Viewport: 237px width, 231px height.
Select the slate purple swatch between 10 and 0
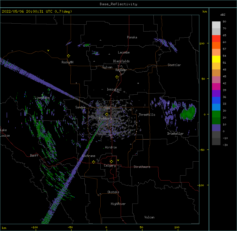[x=216, y=128]
